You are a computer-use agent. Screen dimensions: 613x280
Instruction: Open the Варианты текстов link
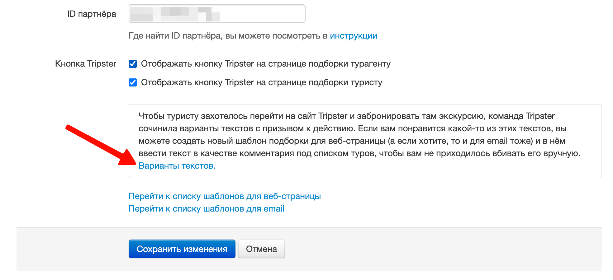[x=177, y=166]
